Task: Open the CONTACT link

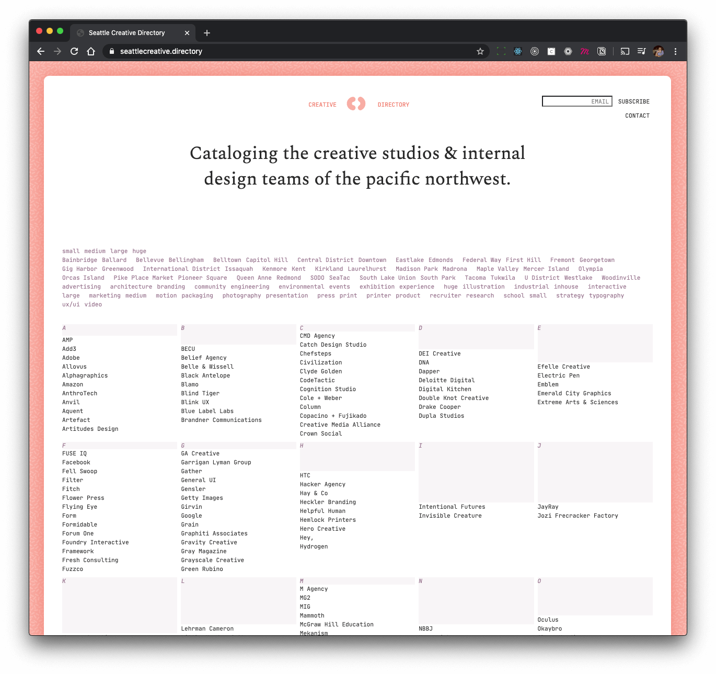Action: pyautogui.click(x=638, y=116)
